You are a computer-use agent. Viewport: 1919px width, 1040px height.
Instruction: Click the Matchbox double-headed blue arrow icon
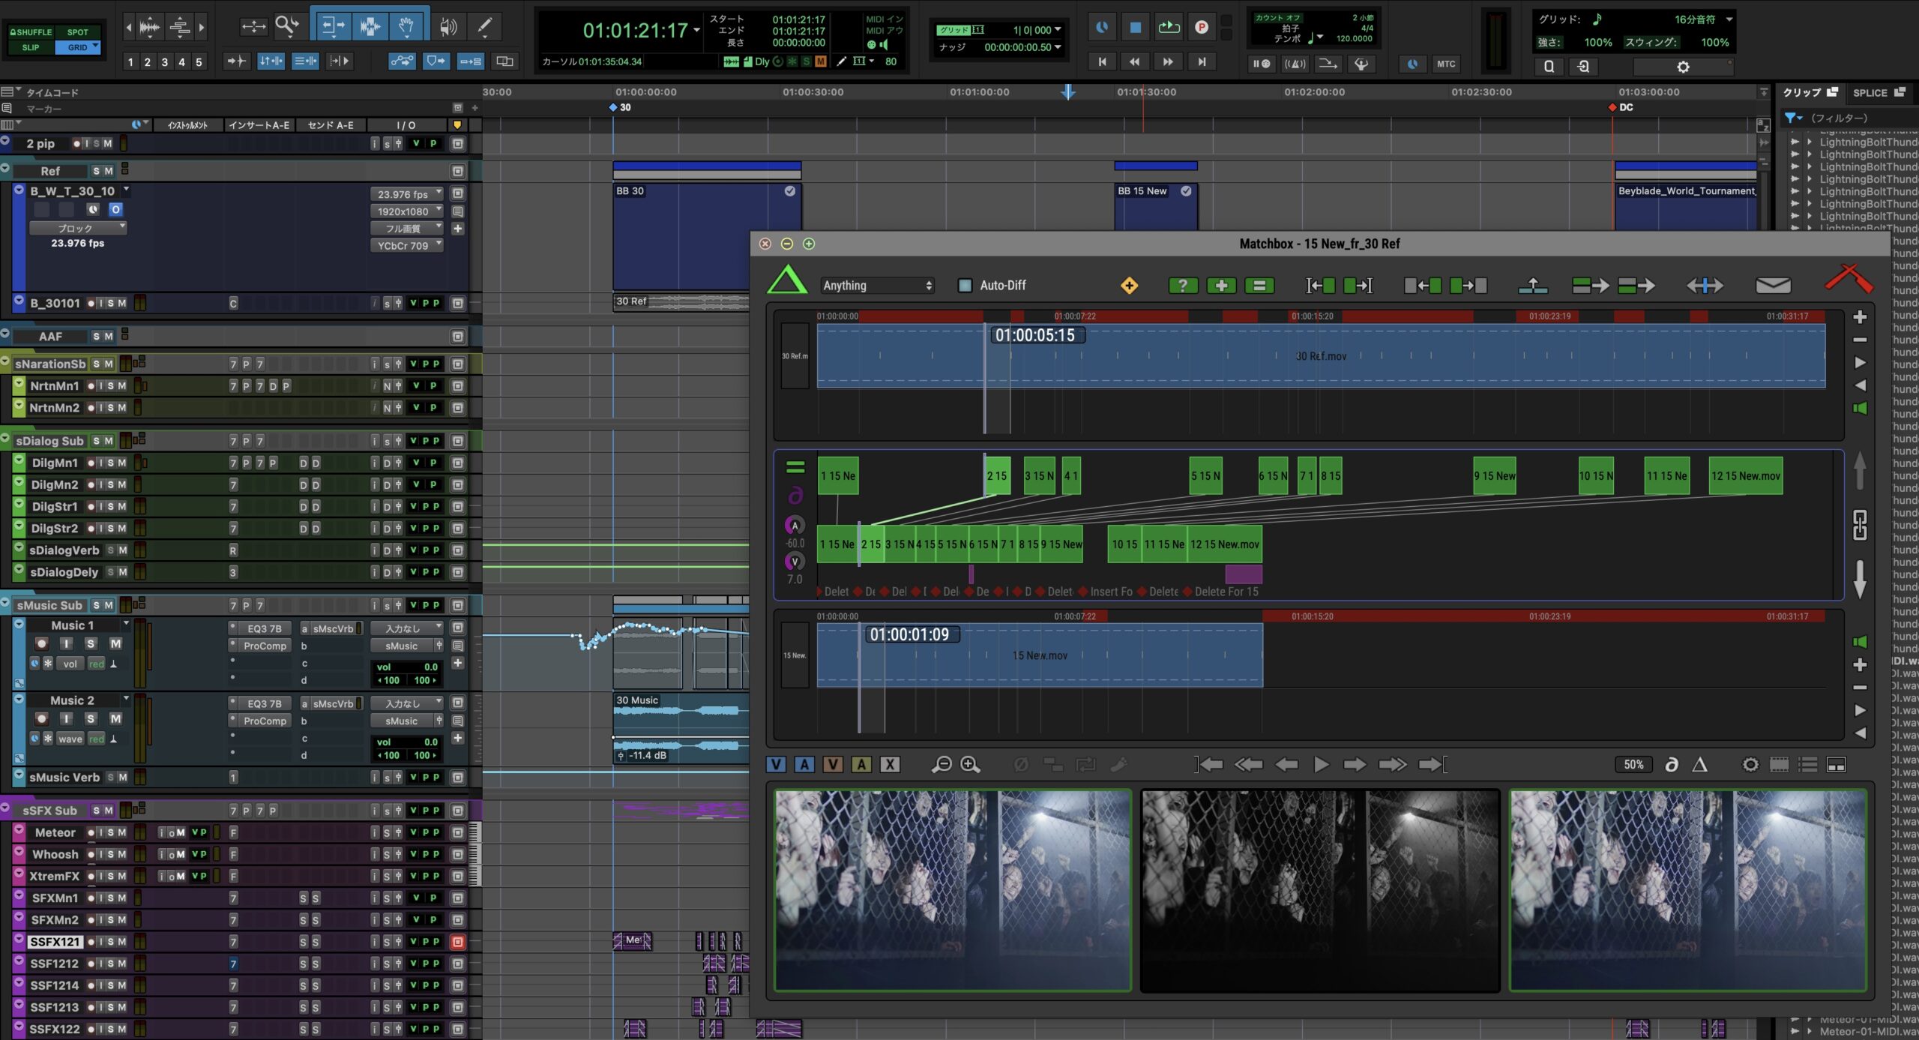pos(1705,286)
